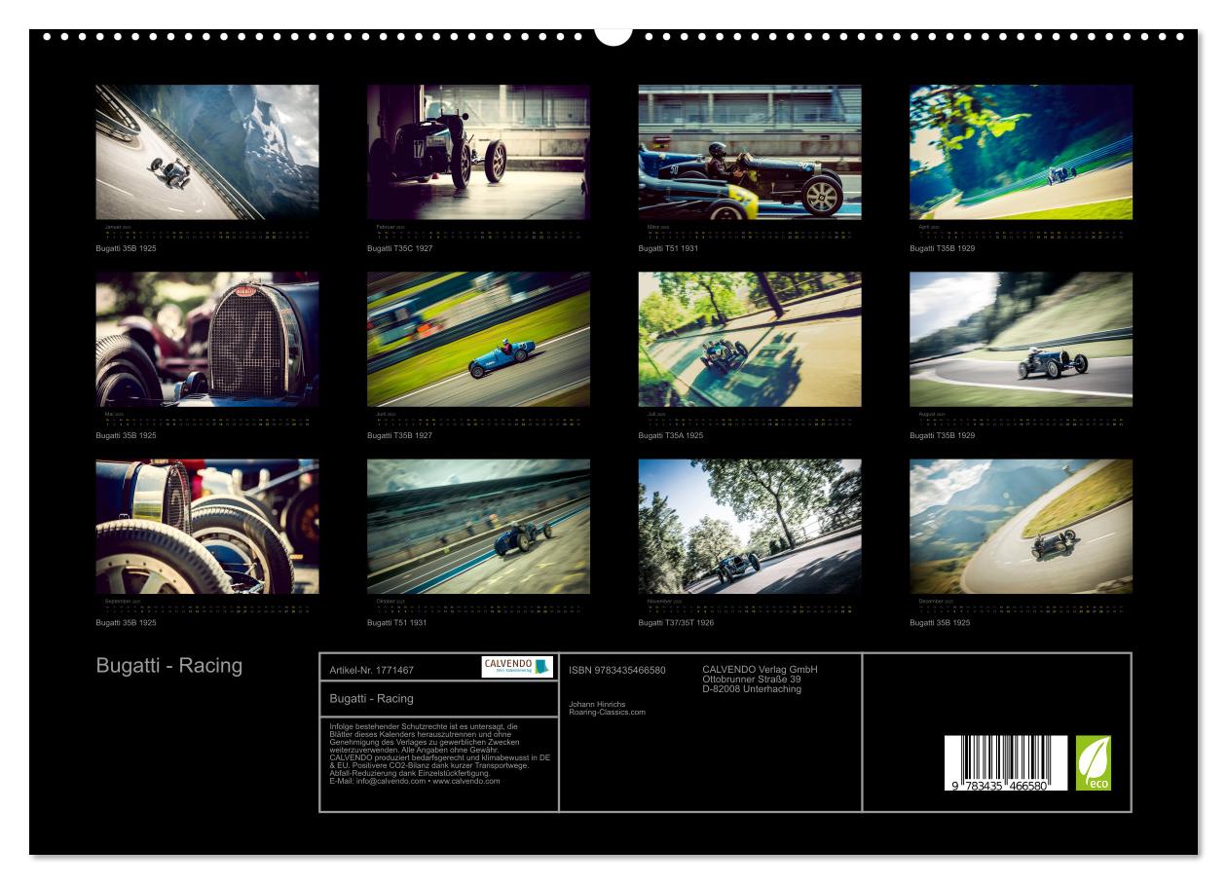1227x884 pixels.
Task: Click the "D-82008 Unterhaching" line
Action: tap(752, 689)
